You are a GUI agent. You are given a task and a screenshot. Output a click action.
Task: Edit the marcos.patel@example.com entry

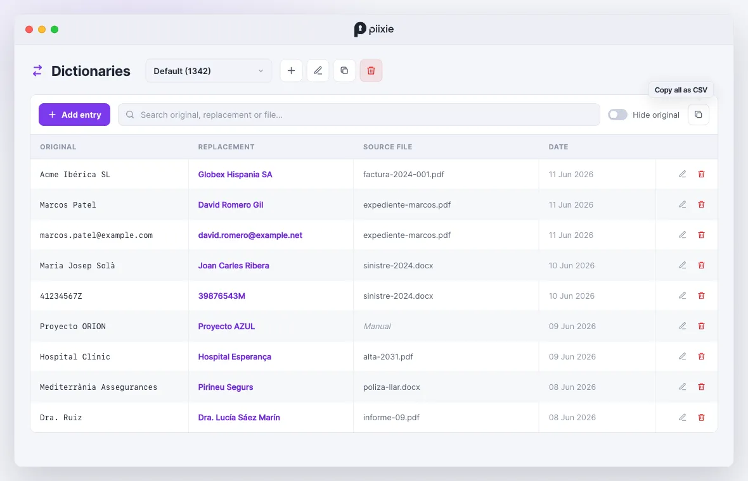tap(683, 235)
